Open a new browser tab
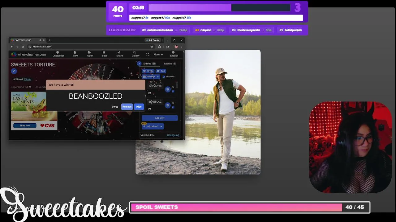Image resolution: width=396 pixels, height=222 pixels. tap(49, 40)
